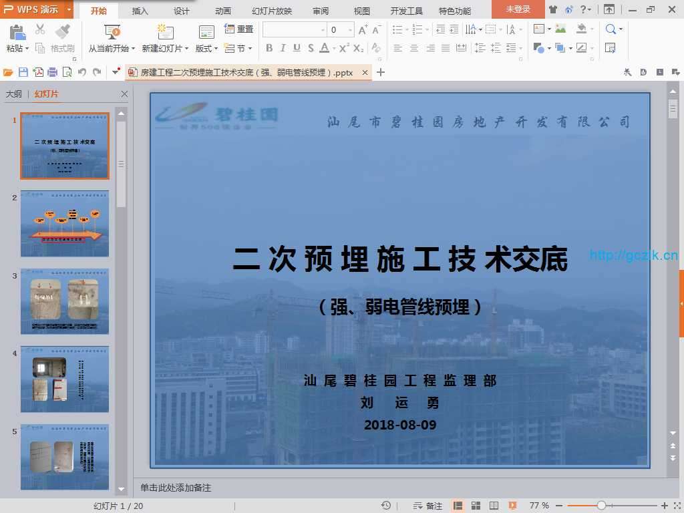The height and width of the screenshot is (513, 684).
Task: Switch to slide sorter view icon
Action: coord(476,506)
